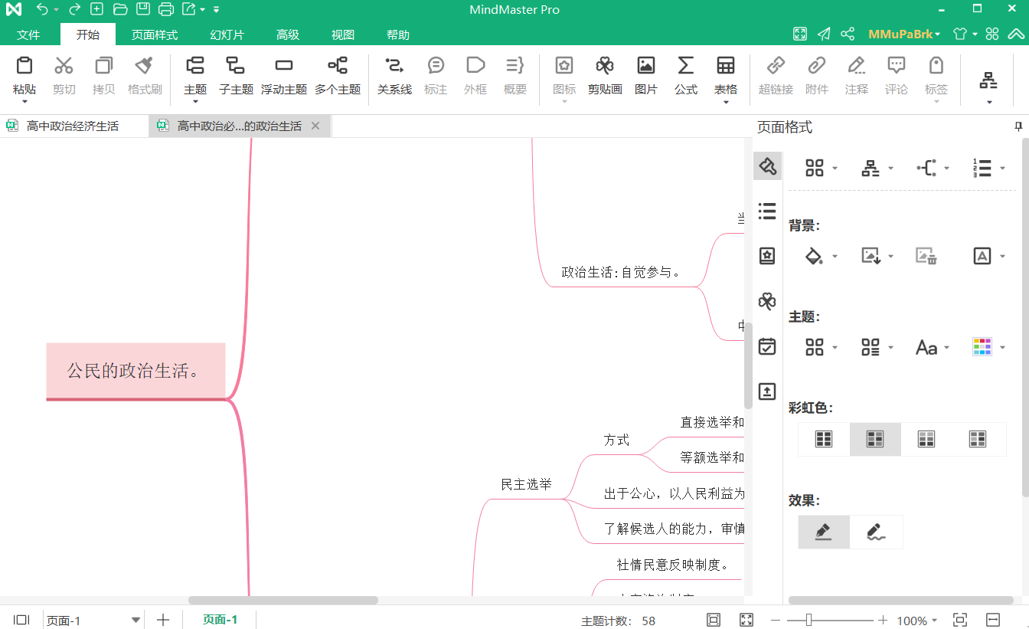
Task: Pin the Page Format (页面格式) panel
Action: pos(1018,126)
